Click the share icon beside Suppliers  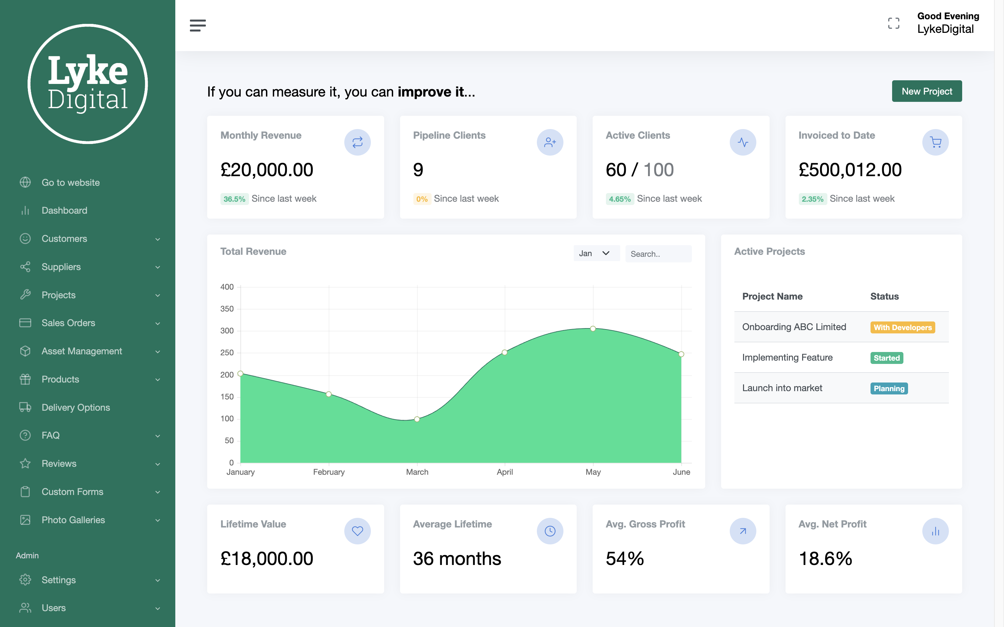point(25,267)
